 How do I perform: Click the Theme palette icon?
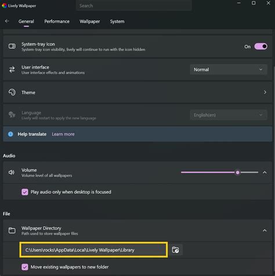tap(12, 92)
